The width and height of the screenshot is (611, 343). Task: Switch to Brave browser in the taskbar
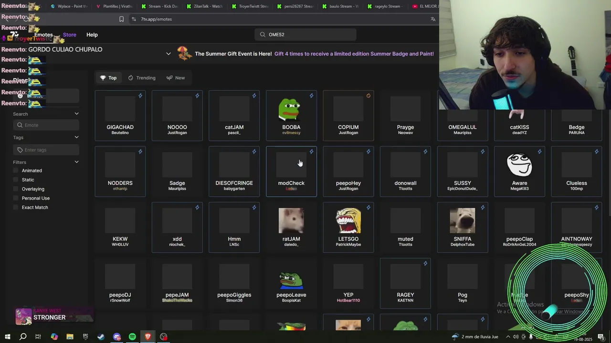pyautogui.click(x=148, y=337)
